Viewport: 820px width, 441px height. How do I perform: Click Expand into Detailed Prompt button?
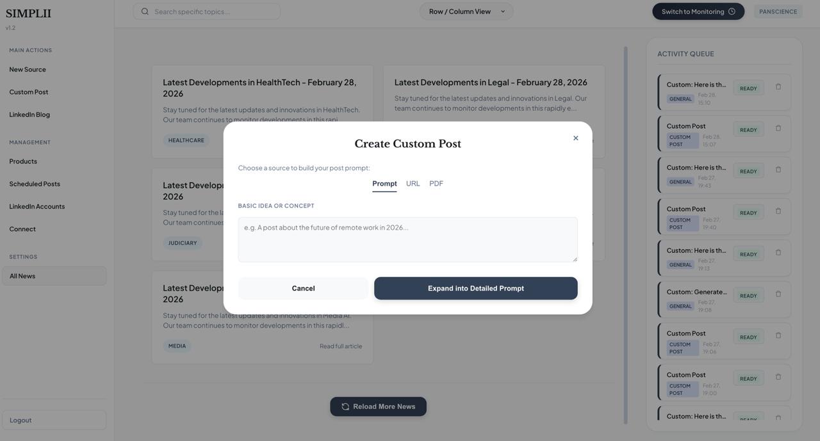pyautogui.click(x=475, y=289)
